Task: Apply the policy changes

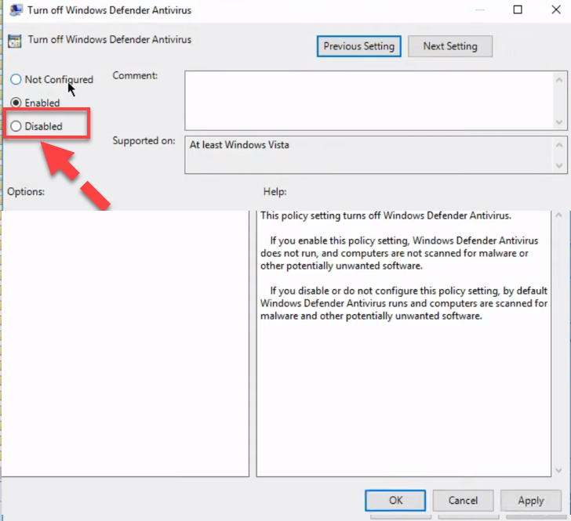Action: point(531,501)
